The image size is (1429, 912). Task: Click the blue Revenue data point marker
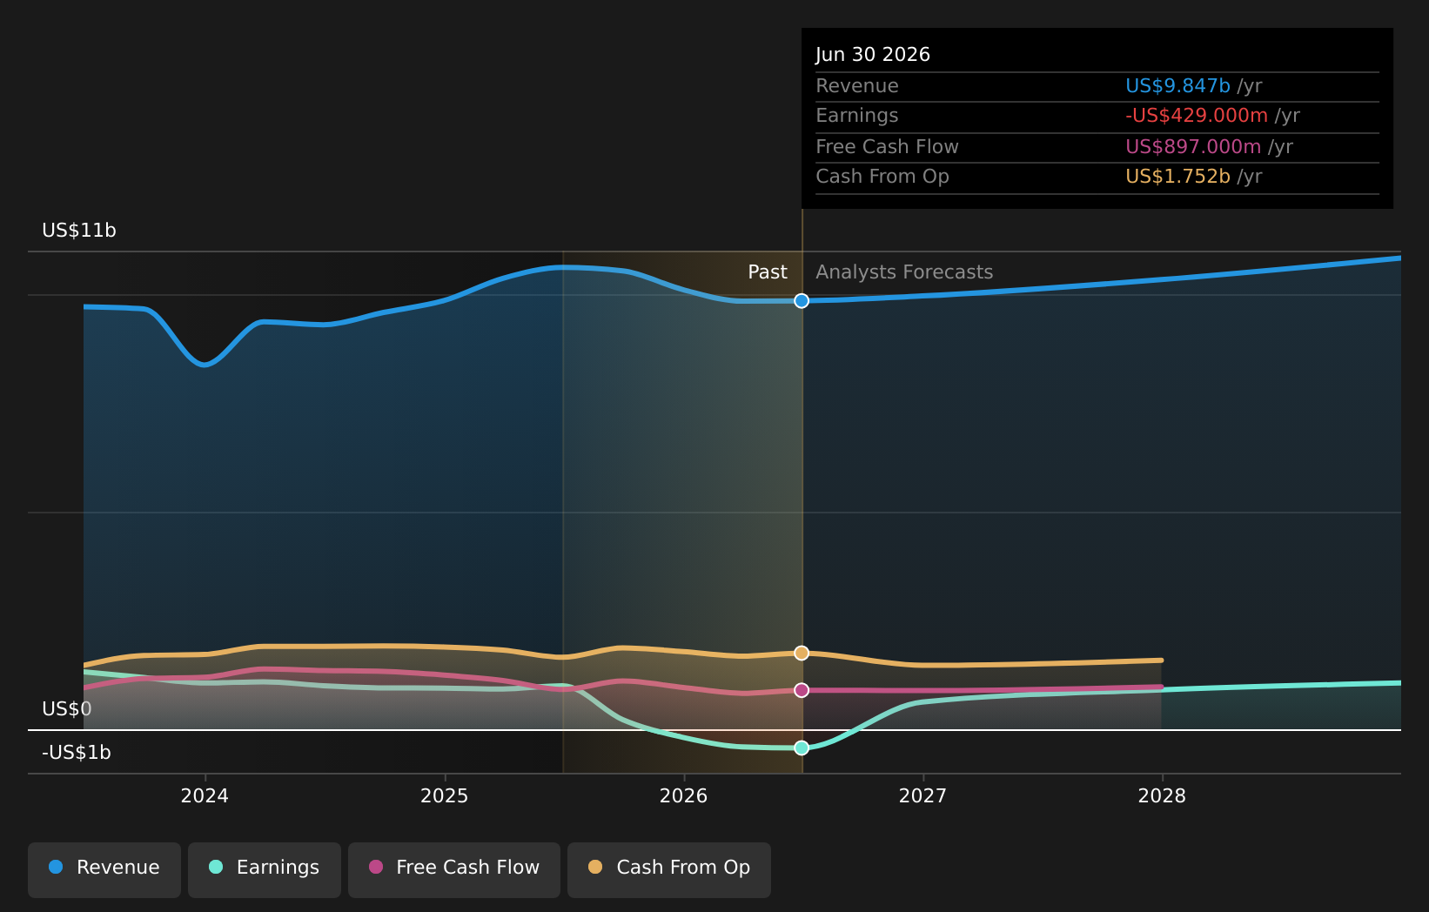click(802, 301)
